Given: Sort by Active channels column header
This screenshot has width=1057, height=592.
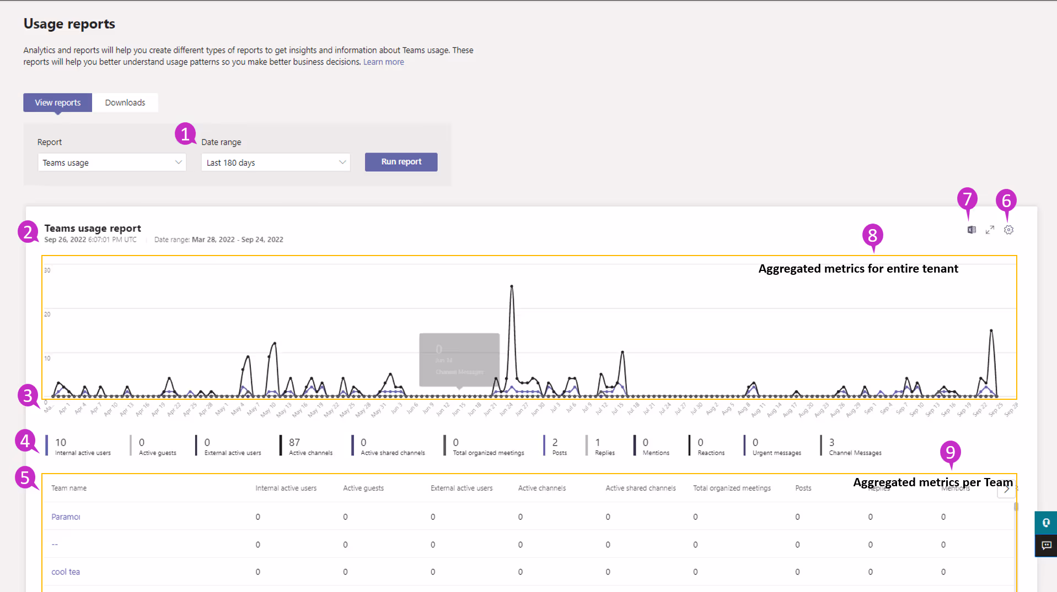Looking at the screenshot, I should click(x=541, y=488).
